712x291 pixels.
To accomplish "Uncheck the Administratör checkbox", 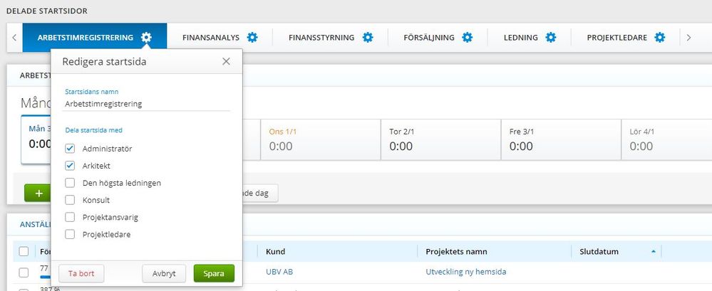I will pyautogui.click(x=70, y=149).
